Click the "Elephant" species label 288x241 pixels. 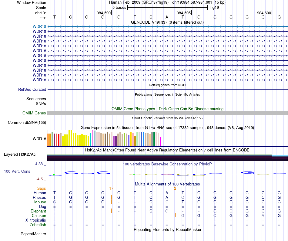pyautogui.click(x=39, y=211)
